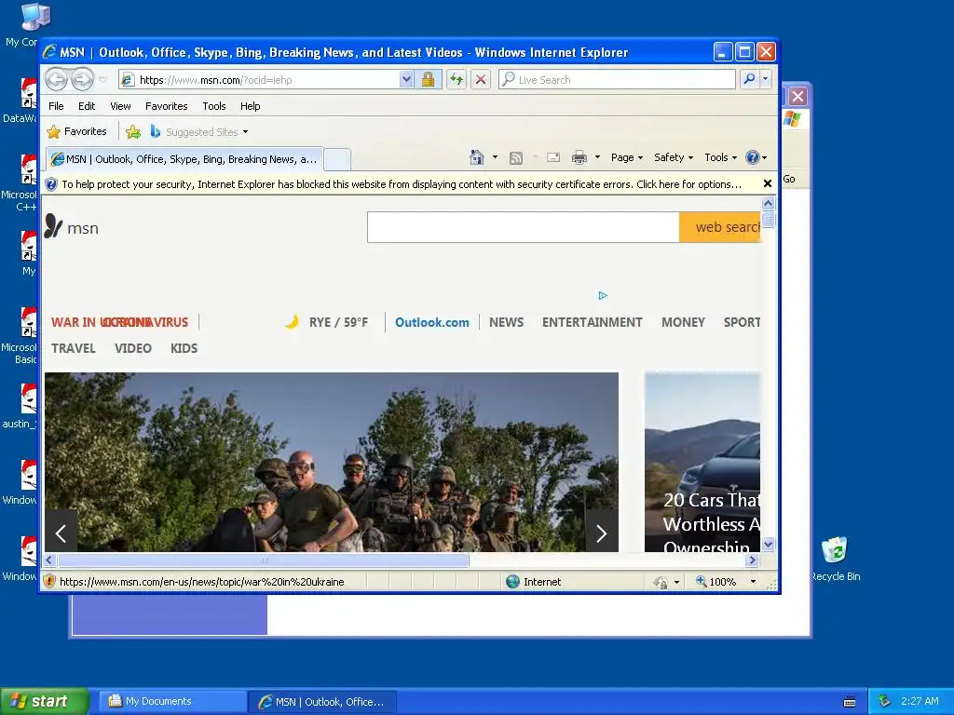Go to the KIDS section
Screen dimensions: 954x715
coord(184,348)
